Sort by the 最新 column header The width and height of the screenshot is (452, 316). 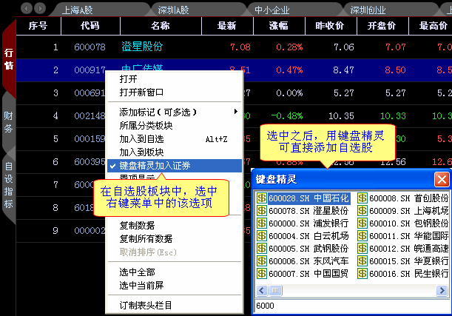click(x=226, y=26)
